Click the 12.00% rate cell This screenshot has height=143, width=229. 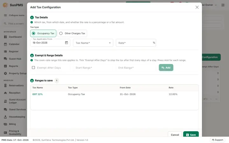tap(173, 94)
